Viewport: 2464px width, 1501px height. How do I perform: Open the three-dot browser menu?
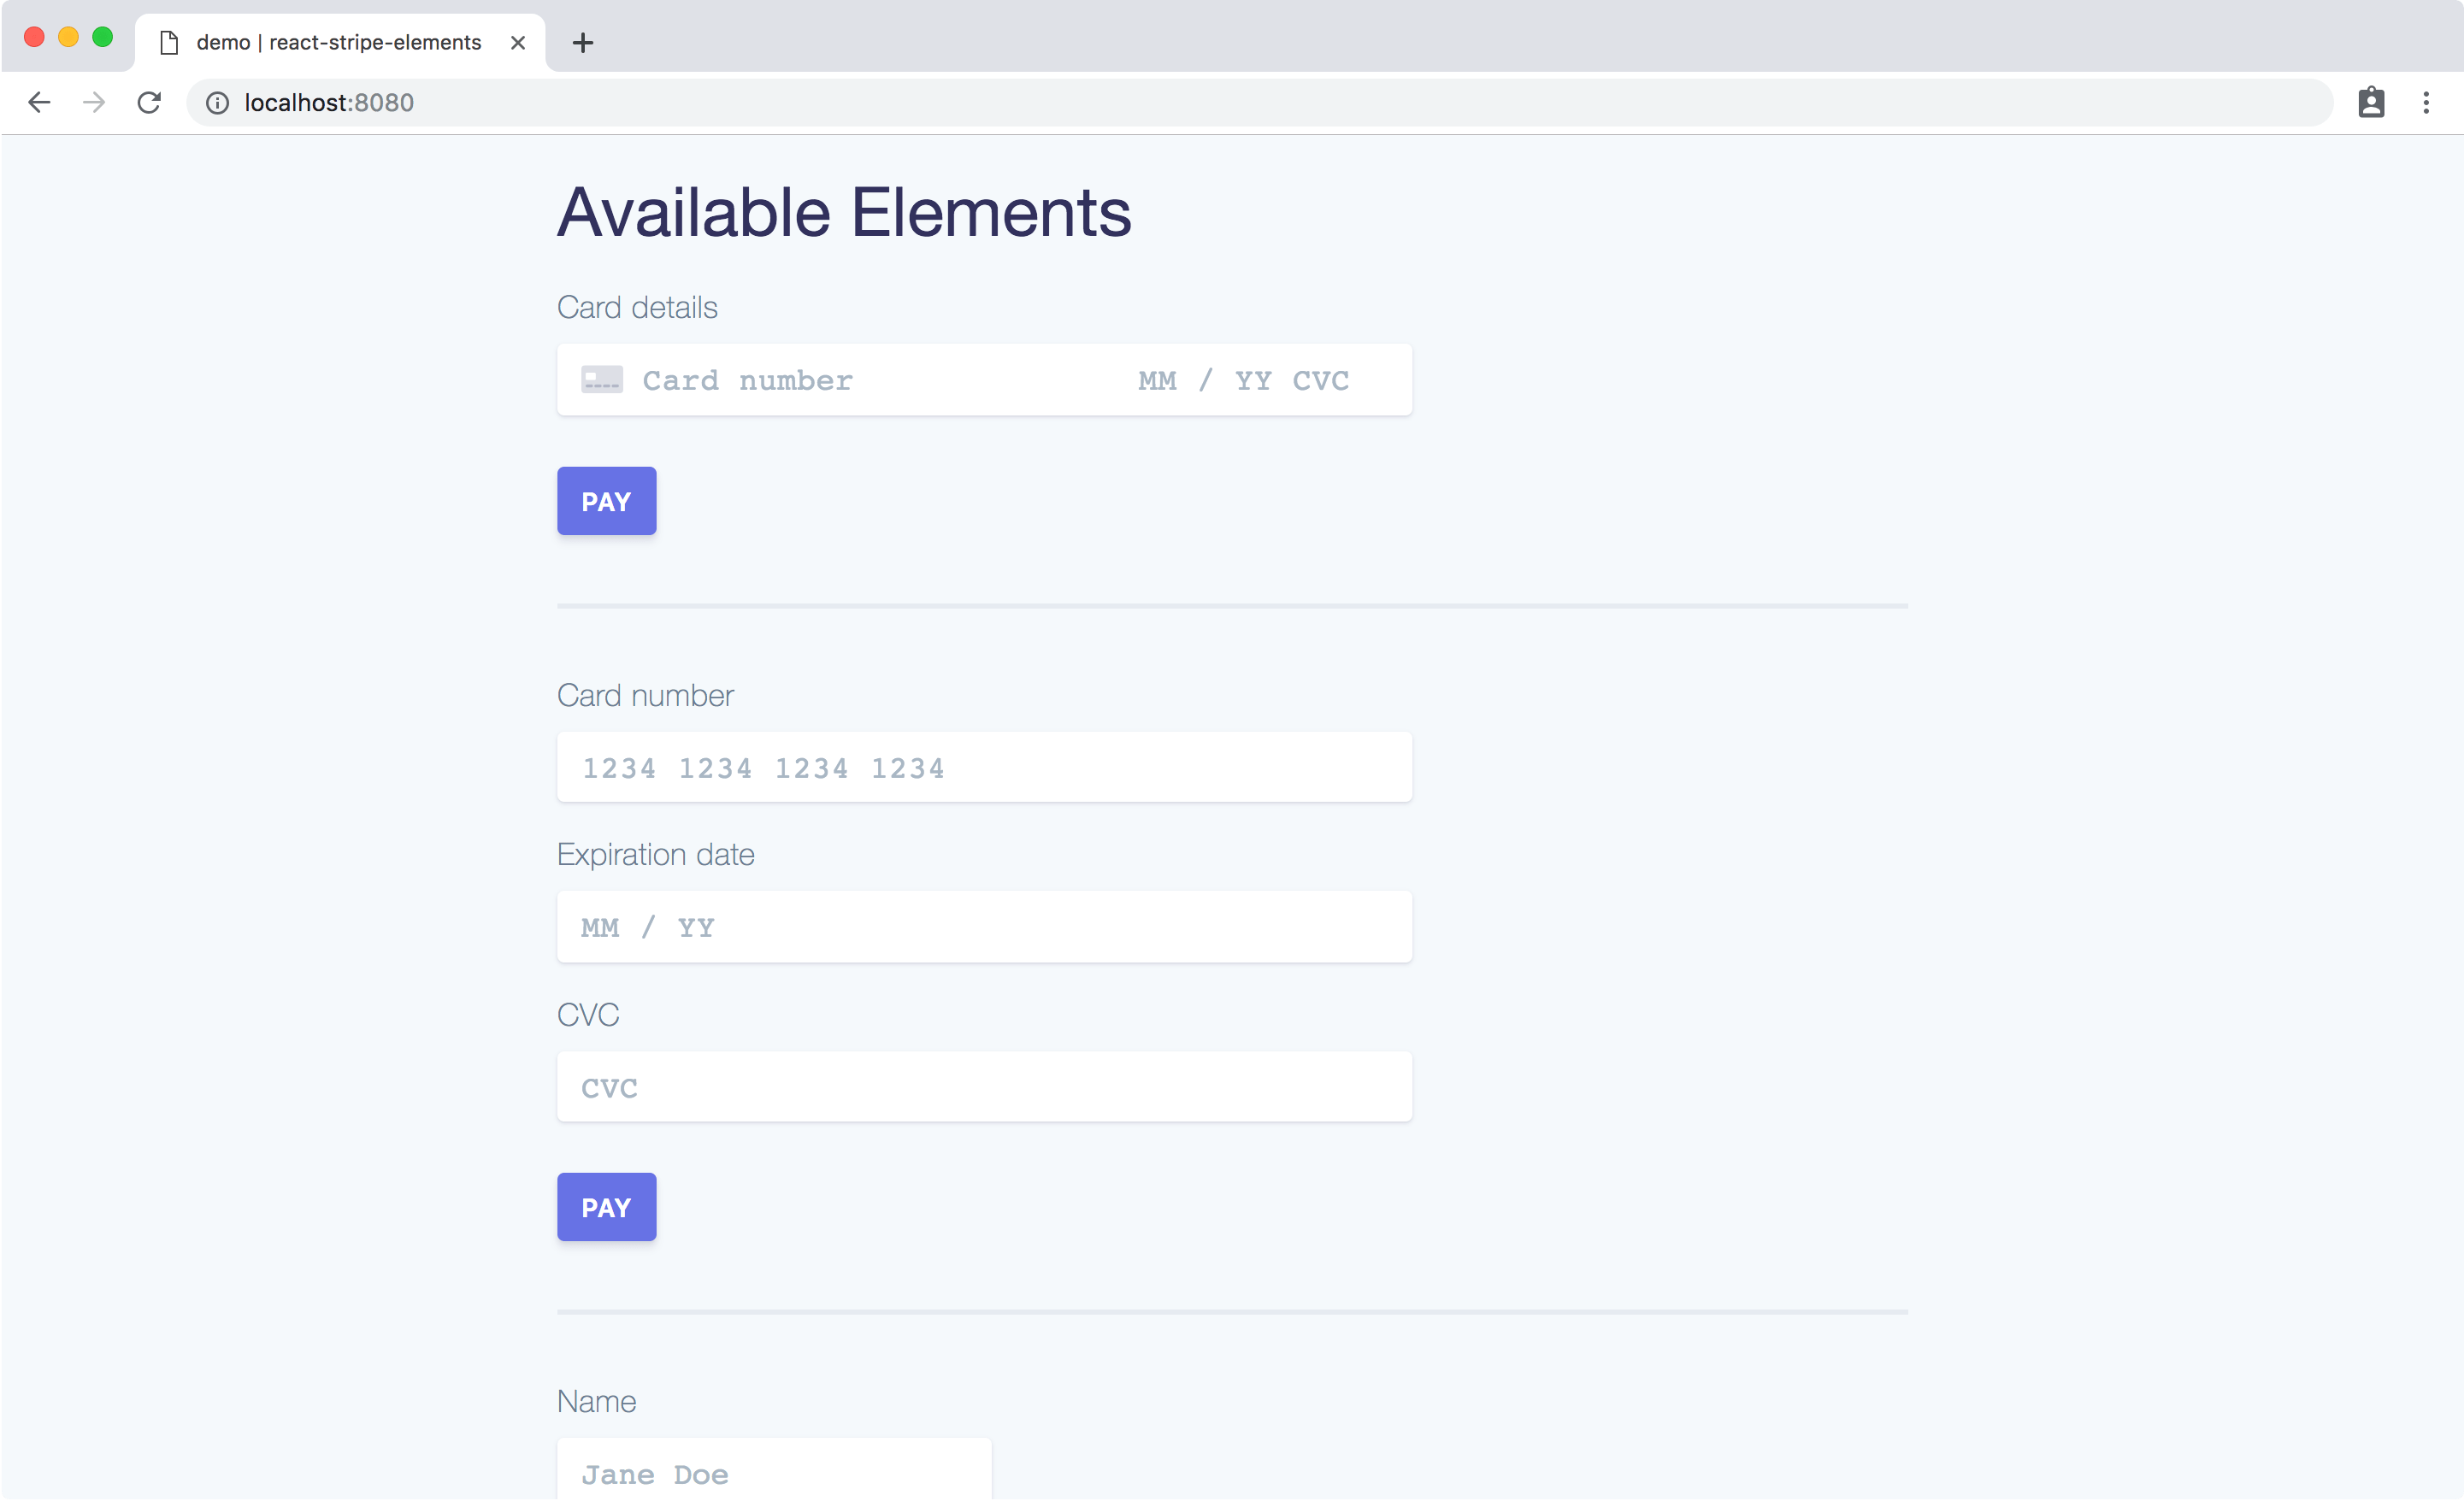(2427, 102)
